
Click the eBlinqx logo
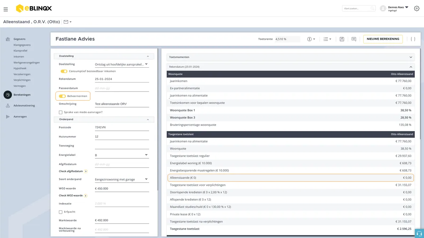[34, 8]
